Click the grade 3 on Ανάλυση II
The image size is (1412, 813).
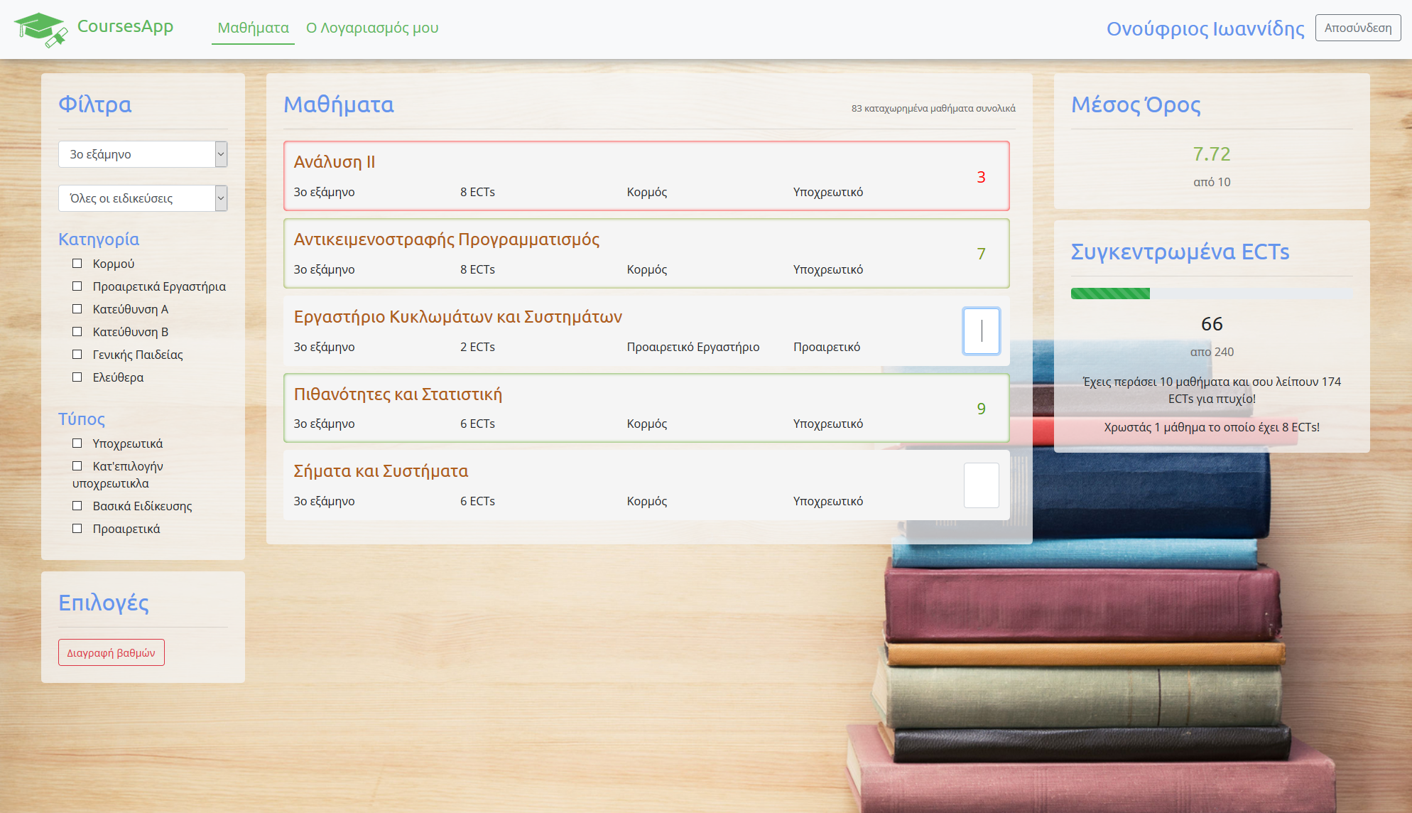pyautogui.click(x=981, y=177)
